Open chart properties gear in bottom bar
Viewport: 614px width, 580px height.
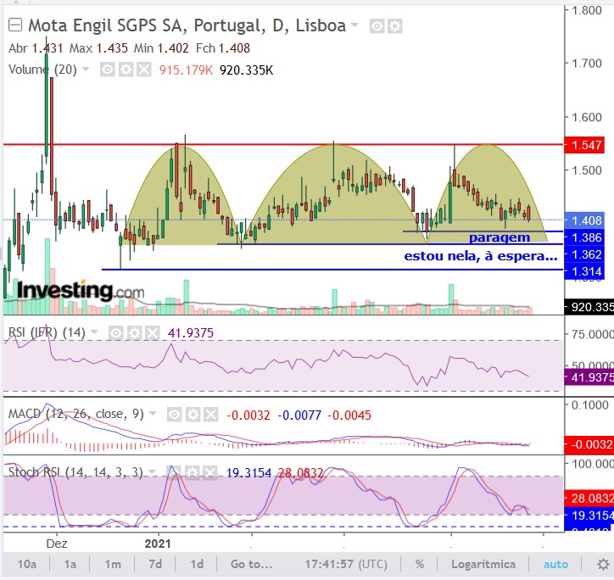603,565
